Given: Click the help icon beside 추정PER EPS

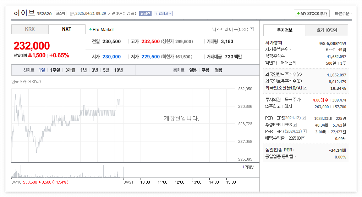Looking at the screenshot, I should [x=295, y=125].
